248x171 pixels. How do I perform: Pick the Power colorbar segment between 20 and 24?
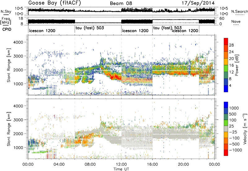point(226,55)
